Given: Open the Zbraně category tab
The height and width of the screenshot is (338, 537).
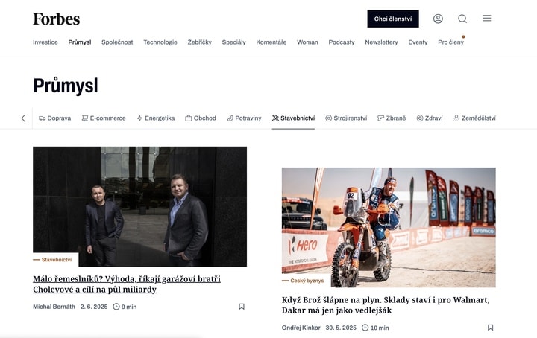Looking at the screenshot, I should click(392, 118).
